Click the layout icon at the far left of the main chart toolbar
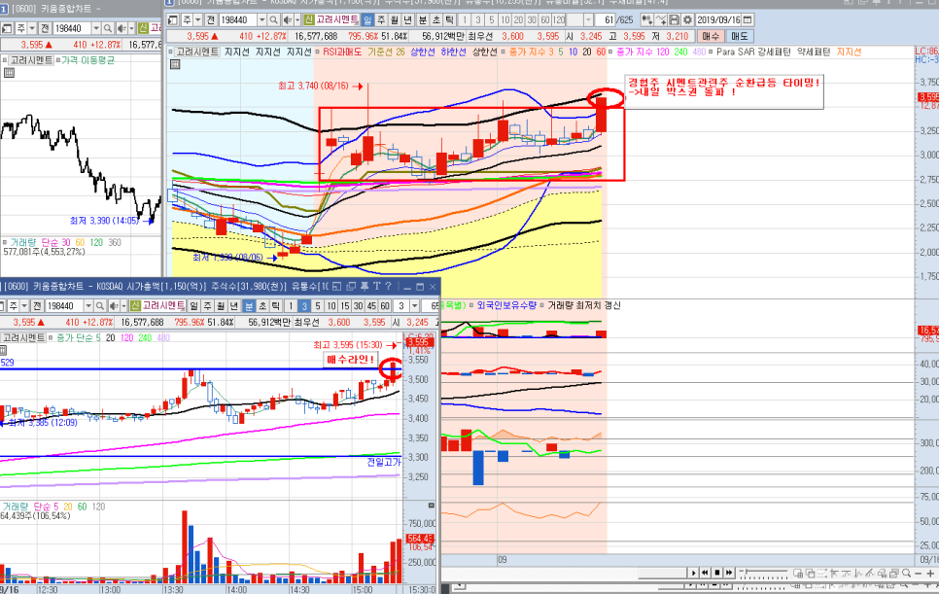The height and width of the screenshot is (594, 939). 173,19
